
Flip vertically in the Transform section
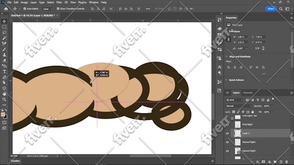tap(263, 48)
